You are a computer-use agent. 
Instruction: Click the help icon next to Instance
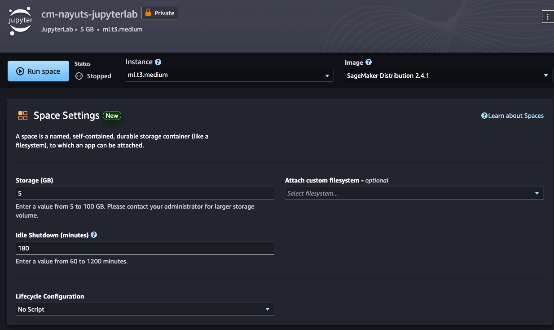pos(158,62)
